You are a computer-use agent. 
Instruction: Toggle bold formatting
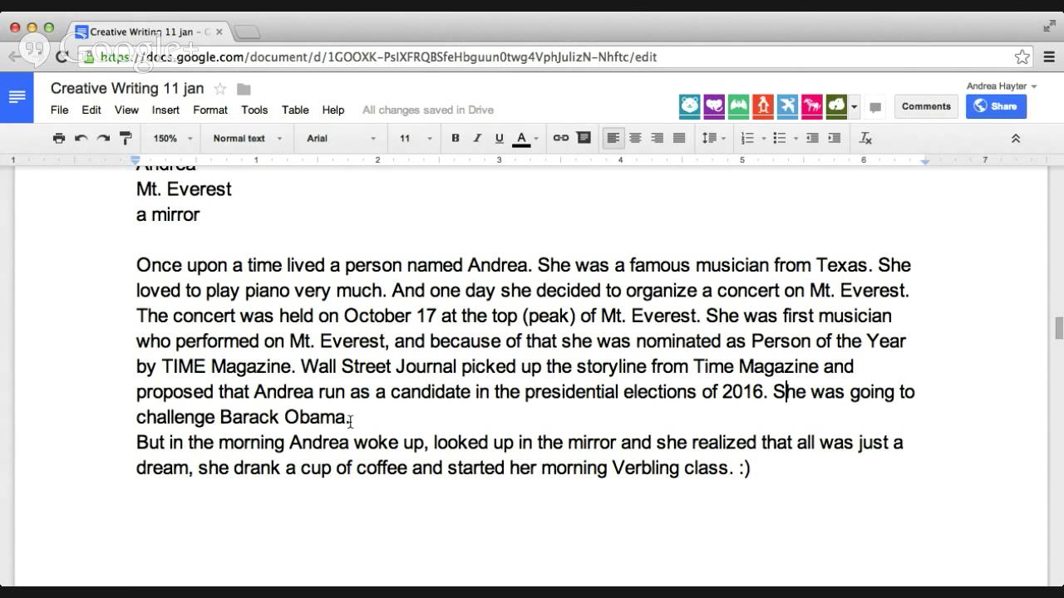[x=455, y=139]
